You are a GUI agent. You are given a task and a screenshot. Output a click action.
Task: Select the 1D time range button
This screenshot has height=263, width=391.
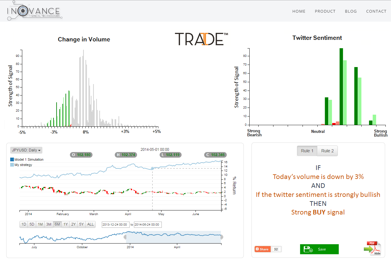(24, 224)
